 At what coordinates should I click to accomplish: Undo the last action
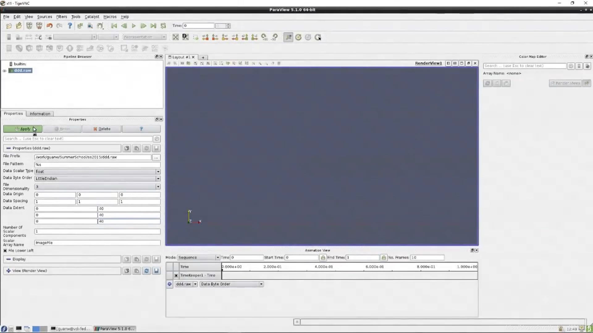tap(49, 26)
